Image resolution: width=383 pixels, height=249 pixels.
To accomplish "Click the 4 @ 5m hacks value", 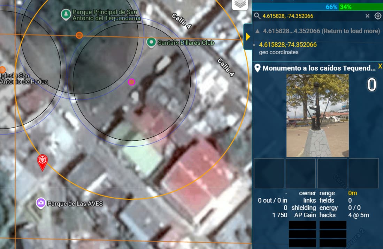I will pos(359,215).
